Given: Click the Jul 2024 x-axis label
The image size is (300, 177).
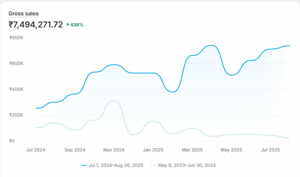Looking at the screenshot, I should (36, 150).
